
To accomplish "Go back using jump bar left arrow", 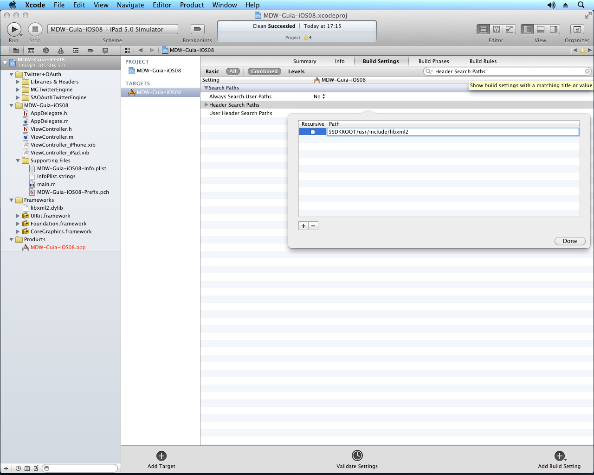I will (x=140, y=50).
